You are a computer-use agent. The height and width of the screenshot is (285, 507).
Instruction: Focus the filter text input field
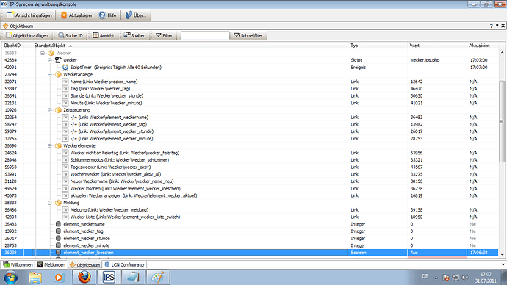coord(205,35)
